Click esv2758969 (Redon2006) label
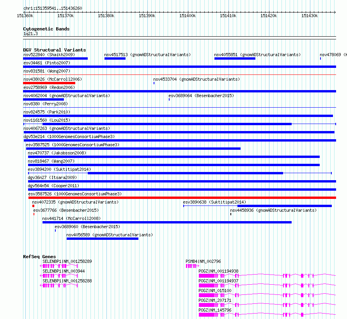 (x=49, y=87)
